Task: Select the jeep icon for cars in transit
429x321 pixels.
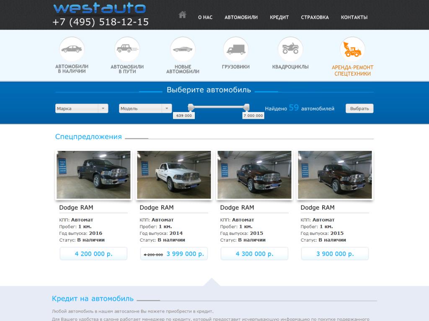Action: coord(127,49)
